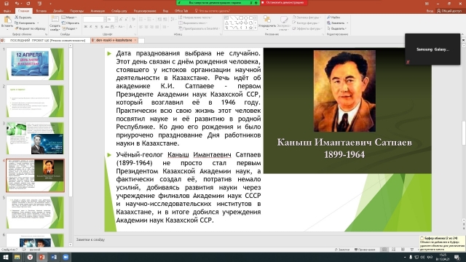
Task: Stop screen sharing with the red button
Action: (283, 3)
